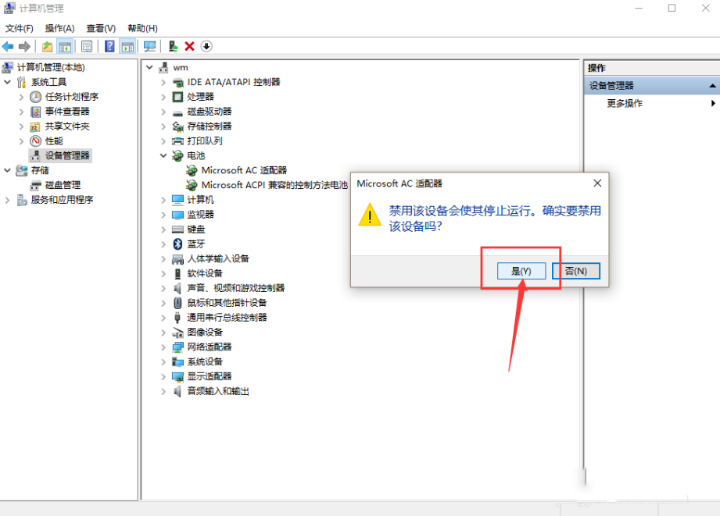Click the Update driver toolbar icon

pyautogui.click(x=173, y=46)
